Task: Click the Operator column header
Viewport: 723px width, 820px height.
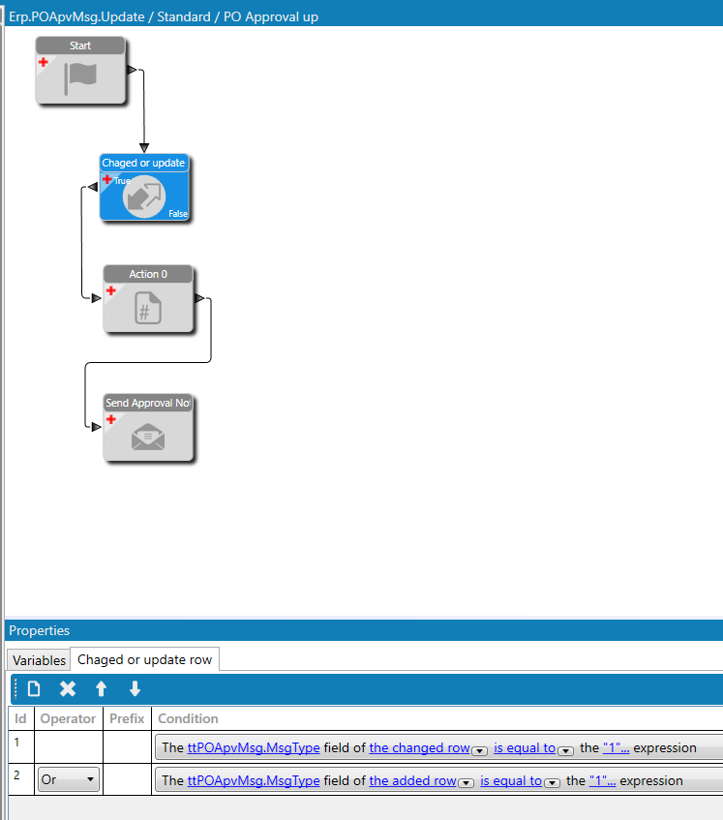Action: click(68, 718)
